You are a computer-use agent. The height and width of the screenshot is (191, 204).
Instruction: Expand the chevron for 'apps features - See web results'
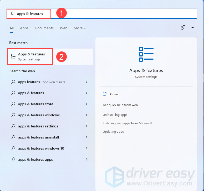tap(87, 82)
